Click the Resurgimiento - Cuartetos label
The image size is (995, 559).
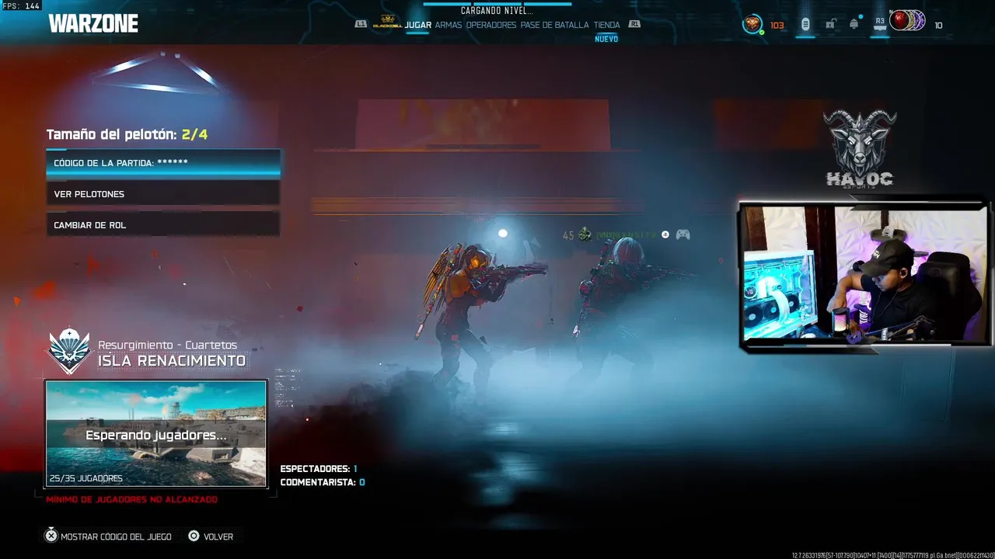[x=168, y=345]
